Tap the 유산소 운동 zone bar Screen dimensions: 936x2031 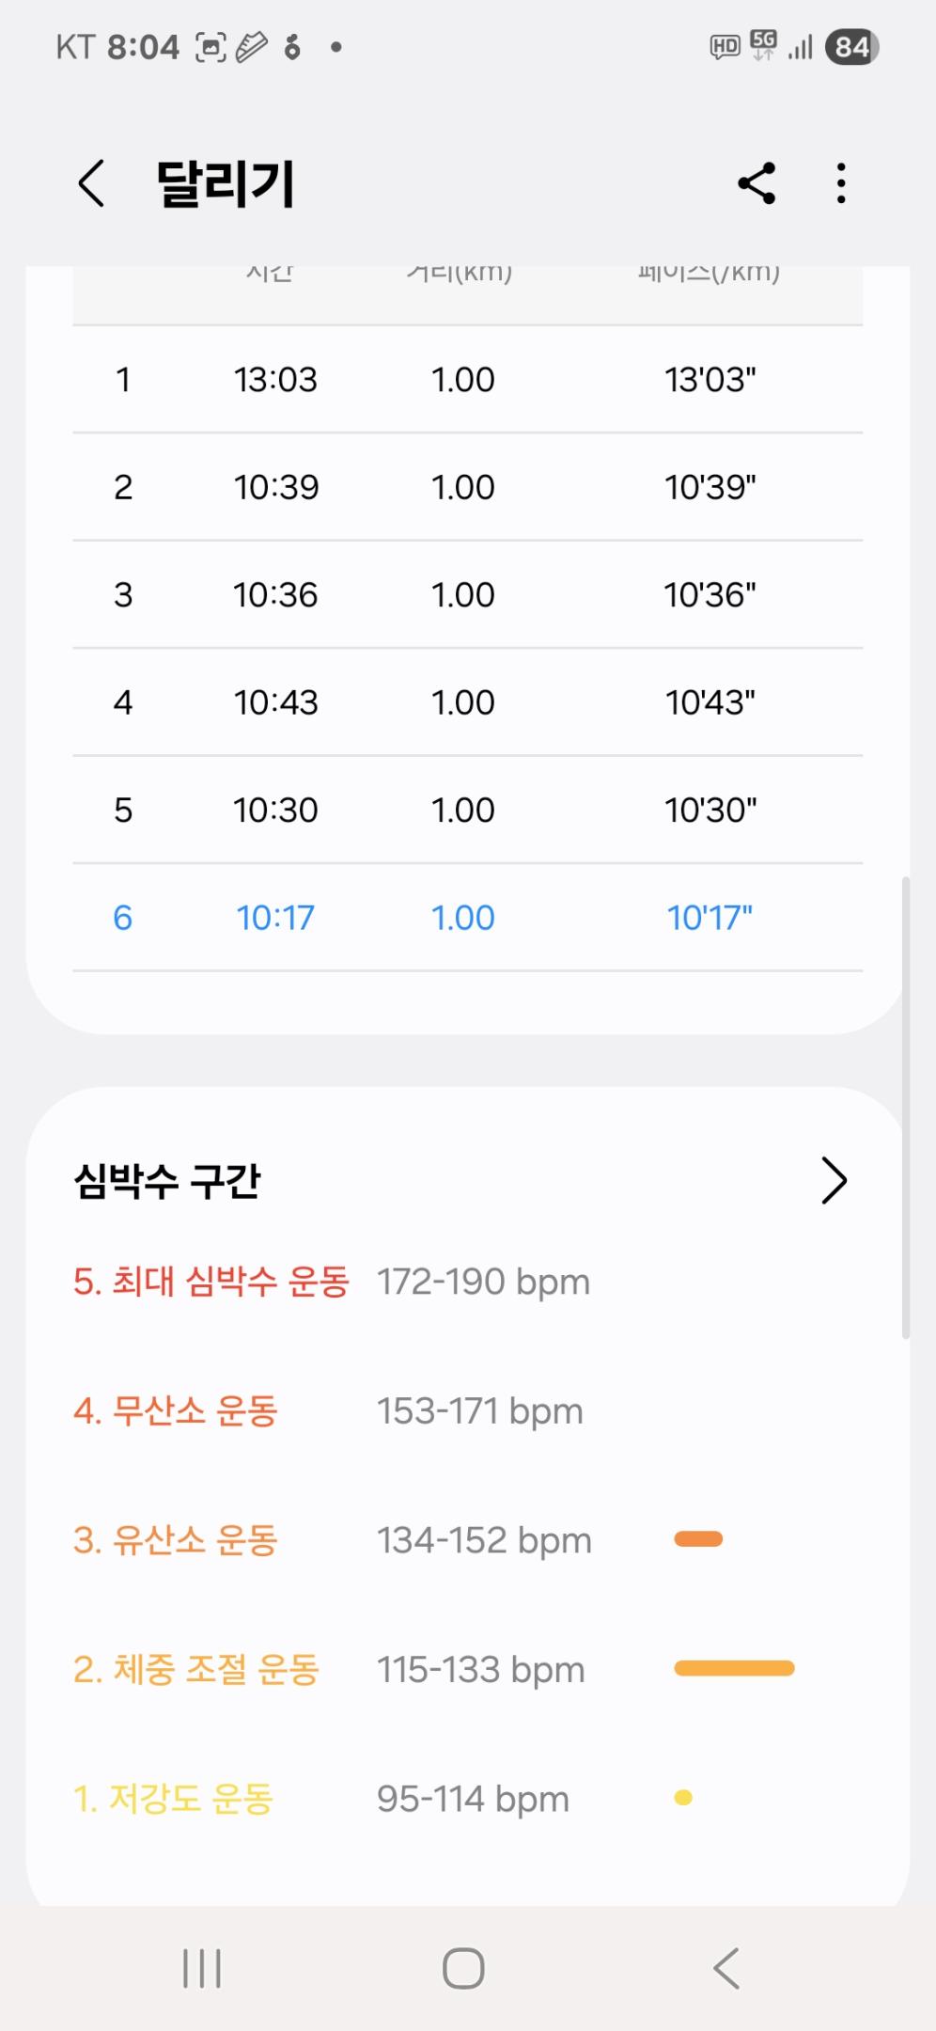698,1539
